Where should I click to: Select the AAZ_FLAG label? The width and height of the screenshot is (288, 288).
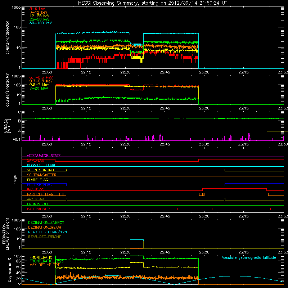pyautogui.click(x=35, y=199)
